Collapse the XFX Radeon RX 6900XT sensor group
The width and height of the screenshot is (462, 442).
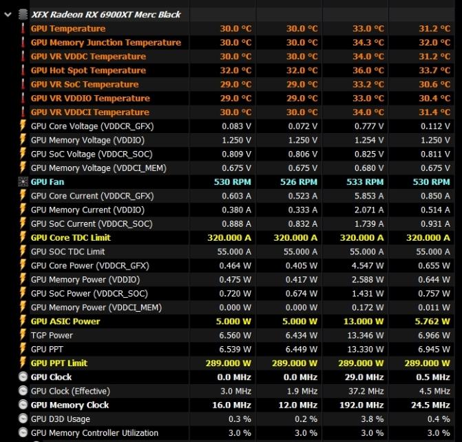coord(8,14)
